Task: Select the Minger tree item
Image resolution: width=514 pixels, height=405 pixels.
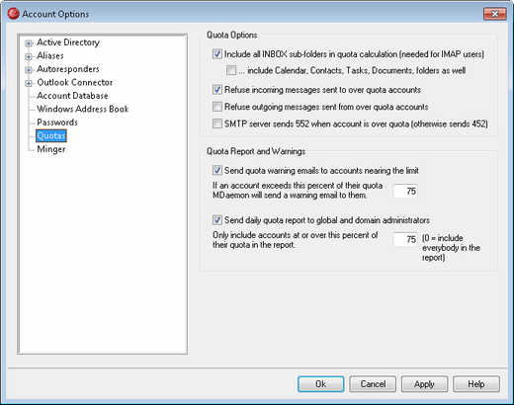Action: (x=51, y=149)
